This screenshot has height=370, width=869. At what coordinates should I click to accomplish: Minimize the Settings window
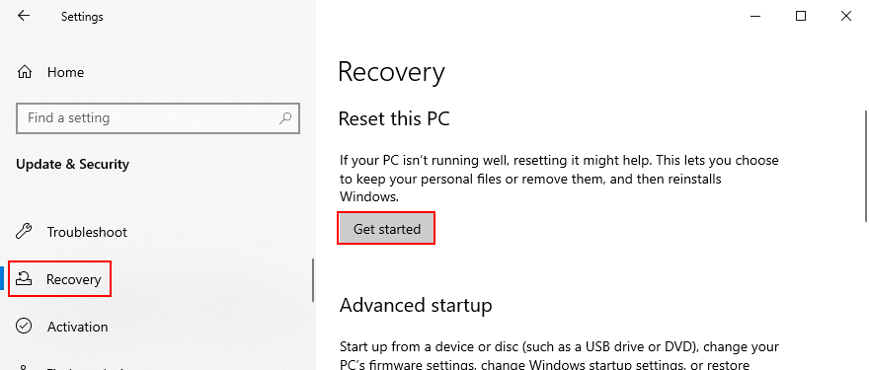click(x=754, y=16)
